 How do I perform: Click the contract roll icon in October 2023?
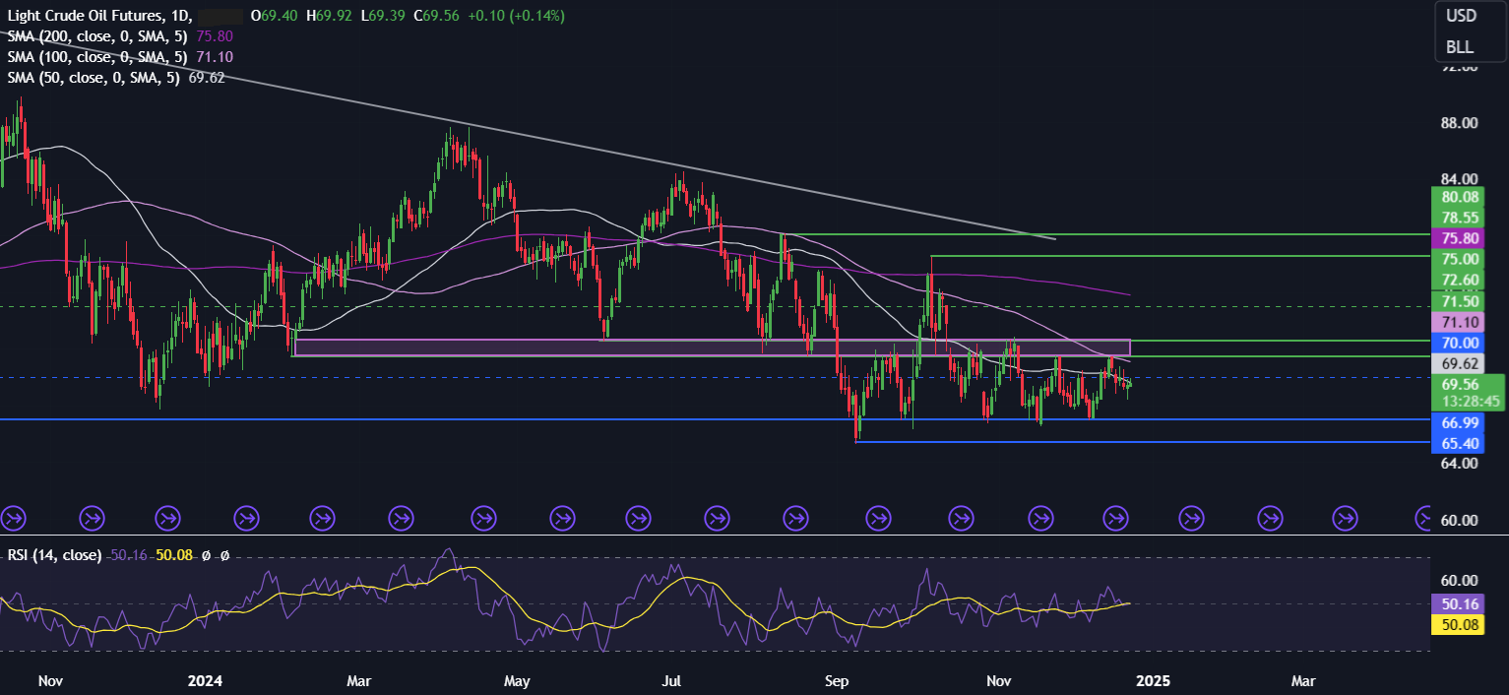pos(12,517)
